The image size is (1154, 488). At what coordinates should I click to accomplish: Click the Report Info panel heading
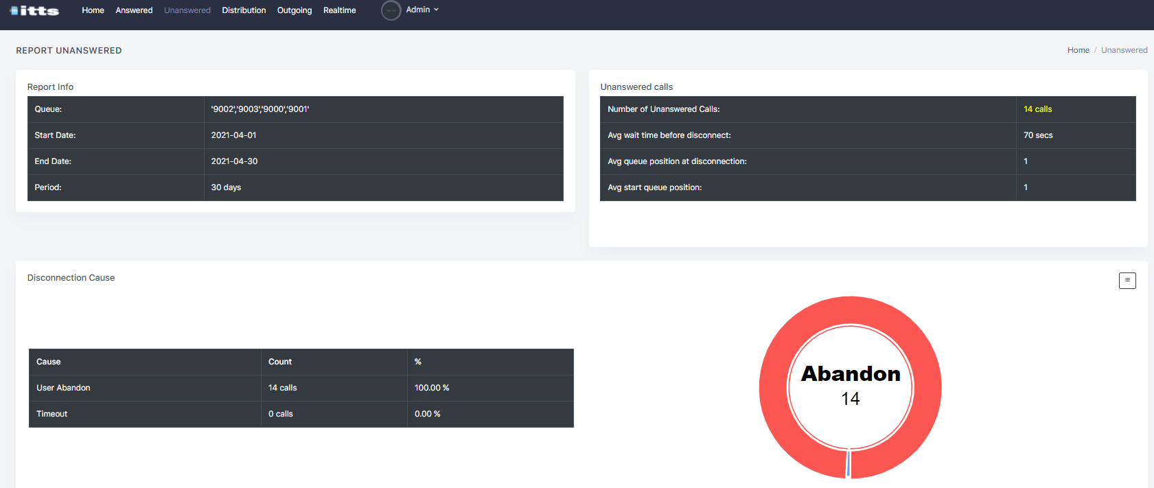pos(50,86)
